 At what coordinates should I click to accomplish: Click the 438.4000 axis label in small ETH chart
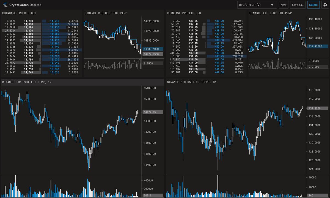[315, 19]
